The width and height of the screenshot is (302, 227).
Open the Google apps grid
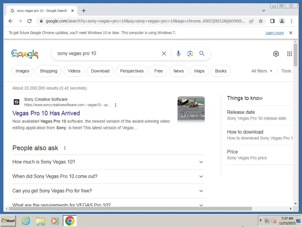tap(290, 54)
